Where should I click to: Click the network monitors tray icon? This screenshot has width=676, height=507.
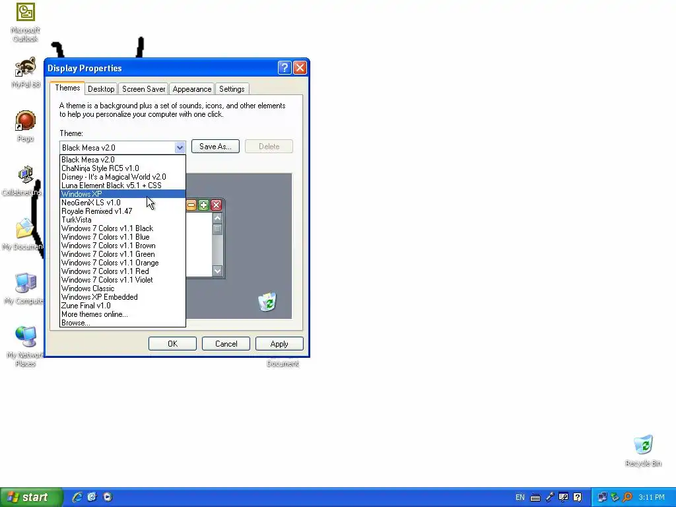coord(602,498)
